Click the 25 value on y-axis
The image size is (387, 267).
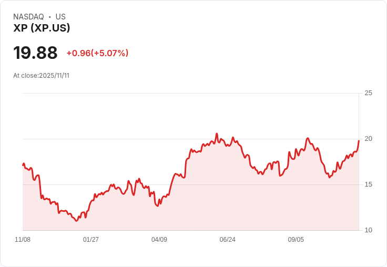coord(368,93)
